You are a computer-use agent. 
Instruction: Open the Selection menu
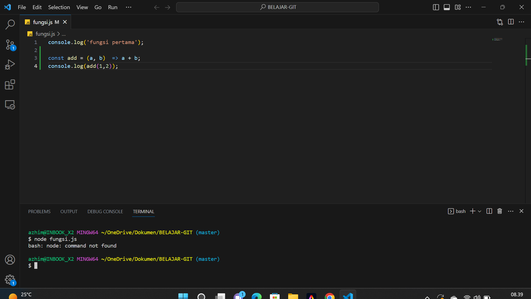(59, 7)
